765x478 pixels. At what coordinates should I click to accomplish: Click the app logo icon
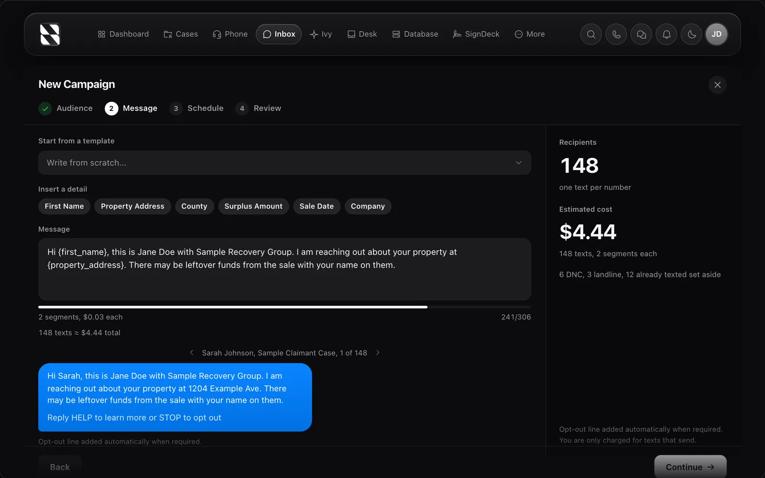(x=50, y=34)
